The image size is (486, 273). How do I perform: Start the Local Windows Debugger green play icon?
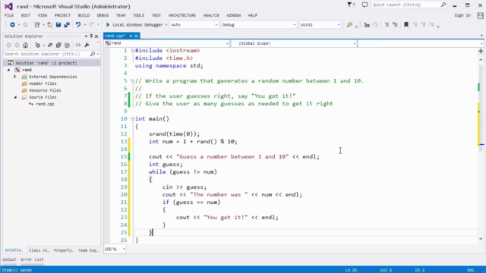[108, 25]
